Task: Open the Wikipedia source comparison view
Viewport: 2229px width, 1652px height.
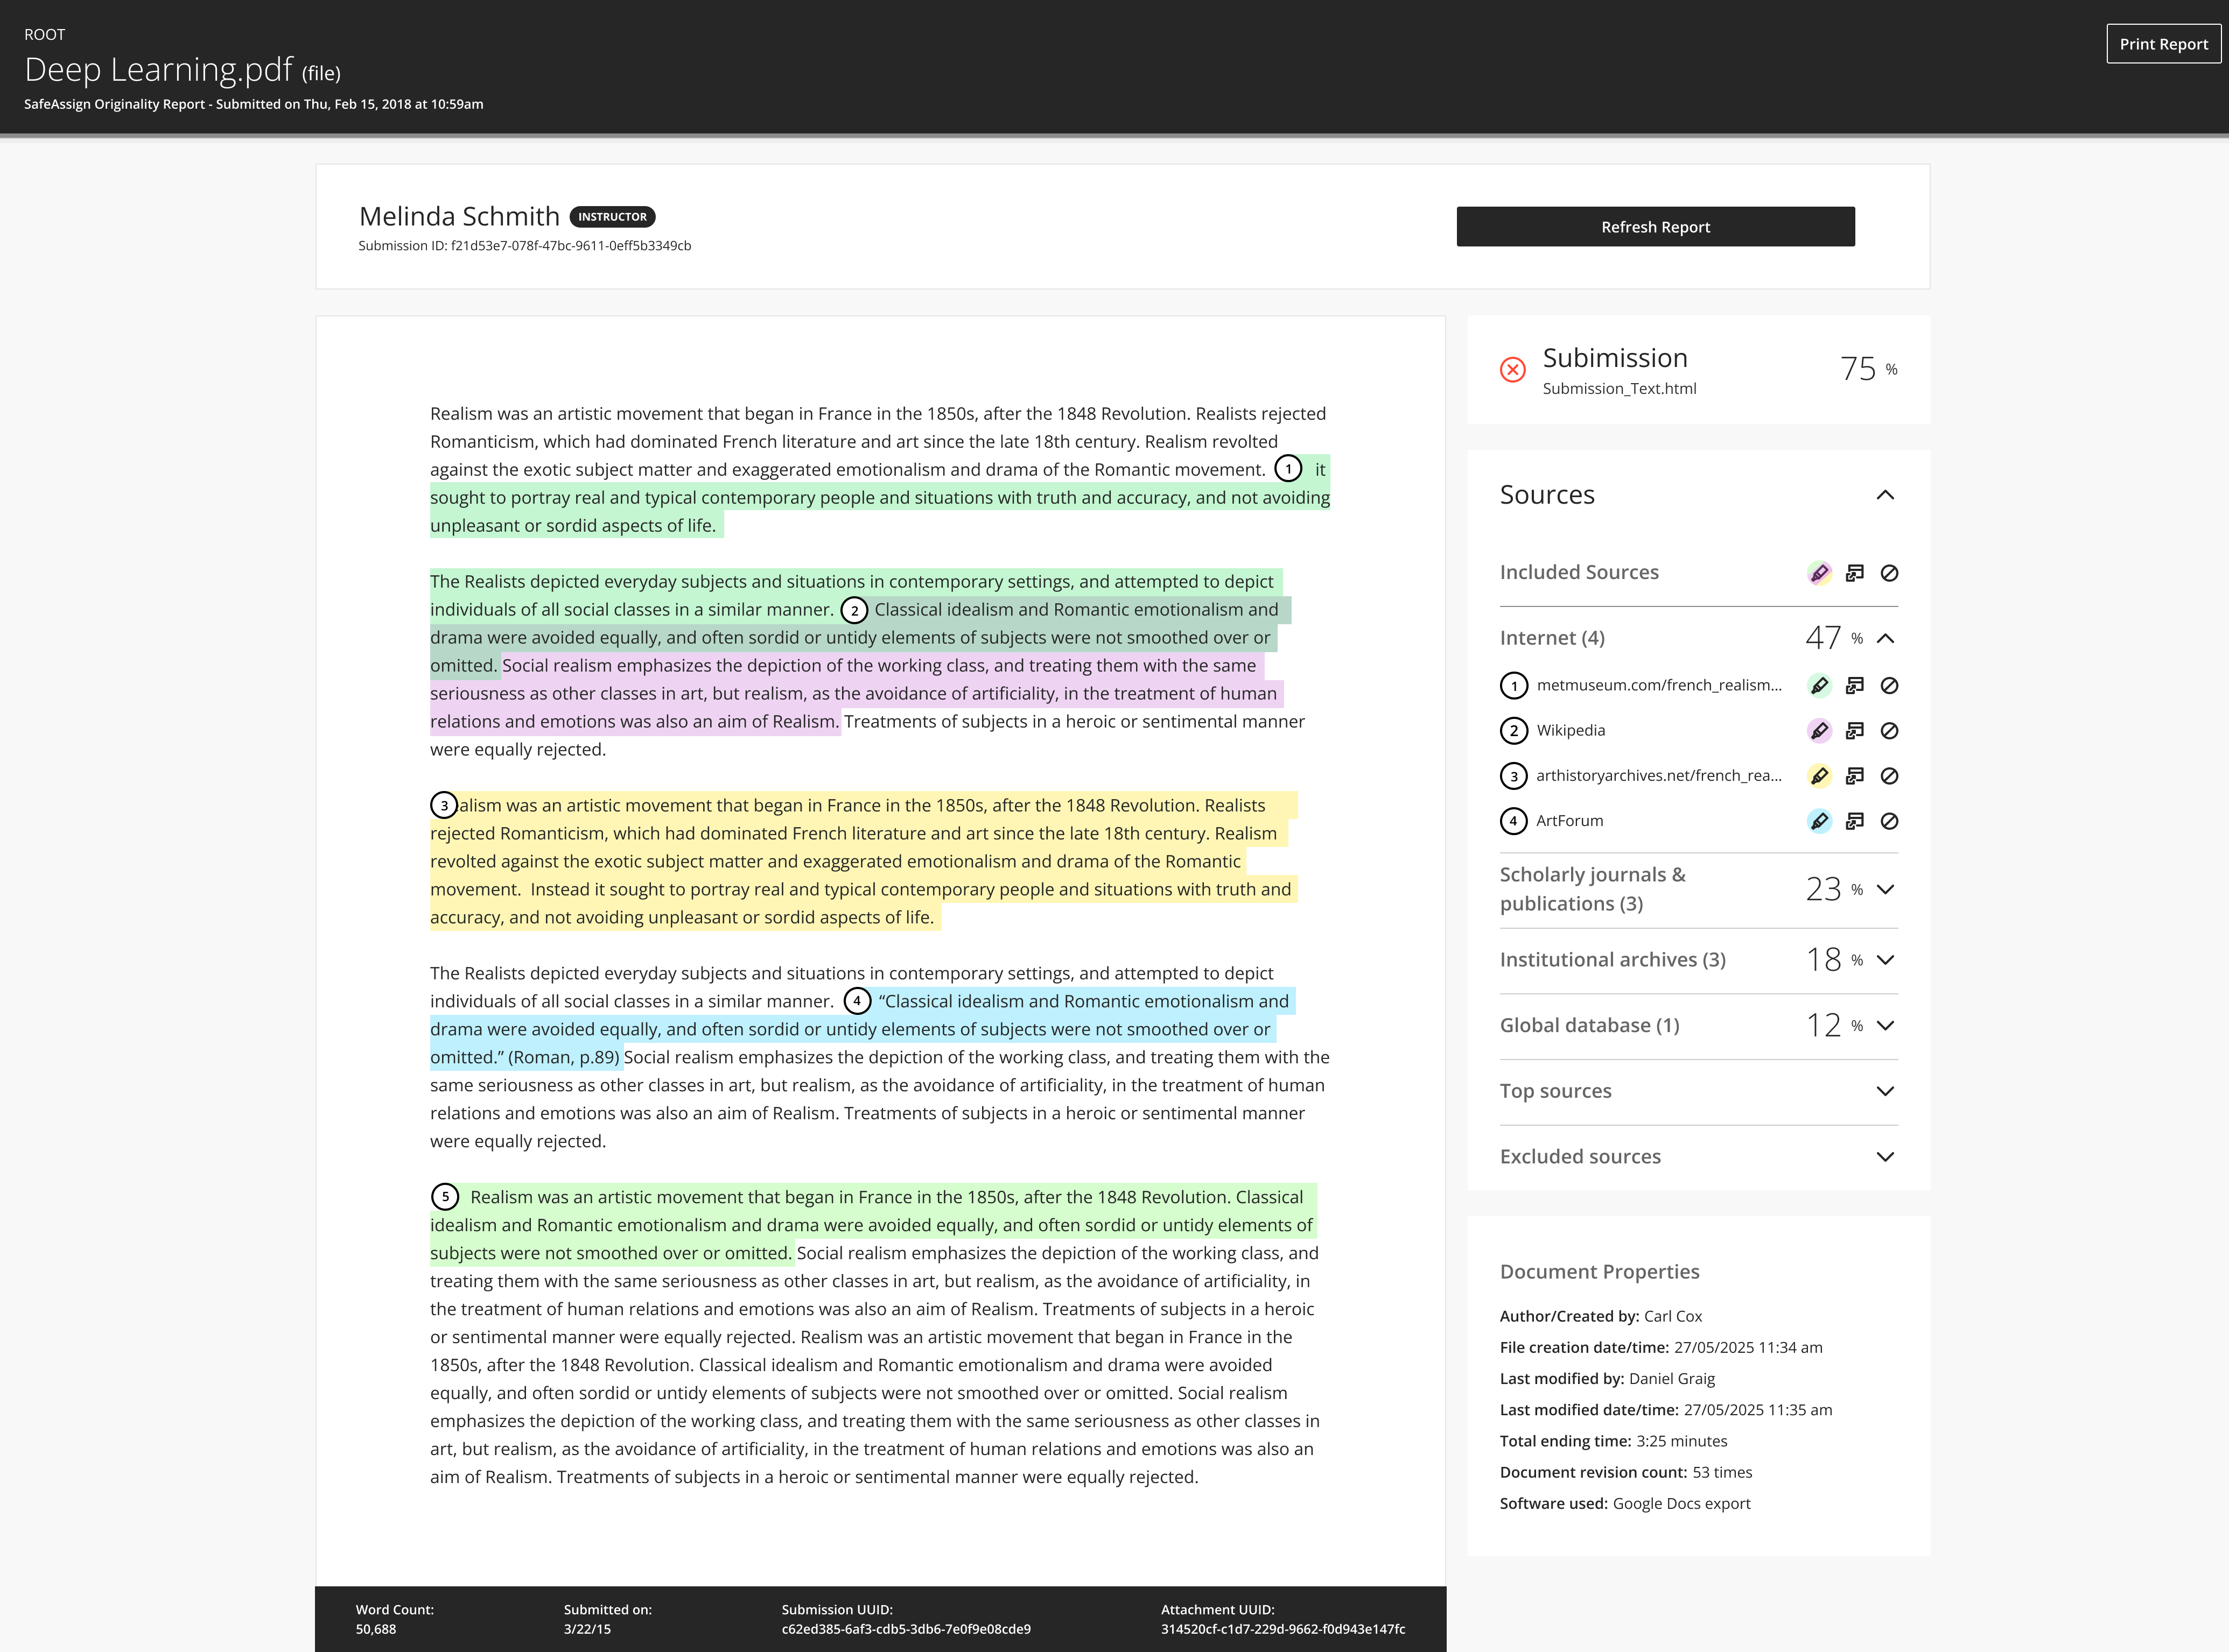Action: [1855, 730]
